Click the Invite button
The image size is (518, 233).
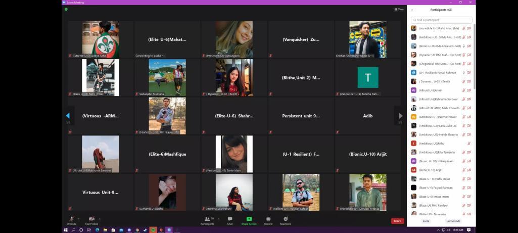[x=426, y=221]
